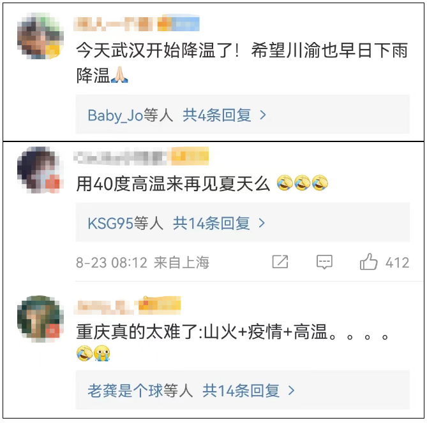Click blurred username above 用40度高温 comment
Viewport: 427px width, 423px height.
[x=120, y=157]
